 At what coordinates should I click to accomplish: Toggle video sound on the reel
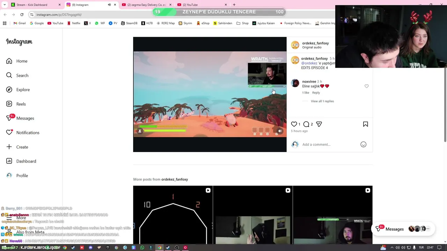coord(280,131)
